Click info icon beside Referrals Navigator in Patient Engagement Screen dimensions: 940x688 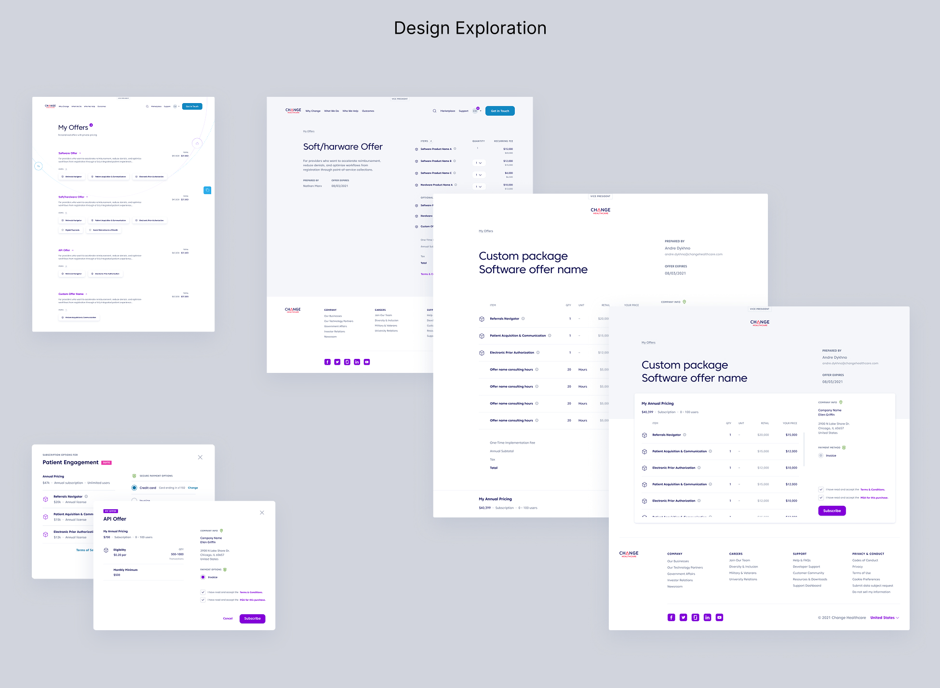(86, 496)
